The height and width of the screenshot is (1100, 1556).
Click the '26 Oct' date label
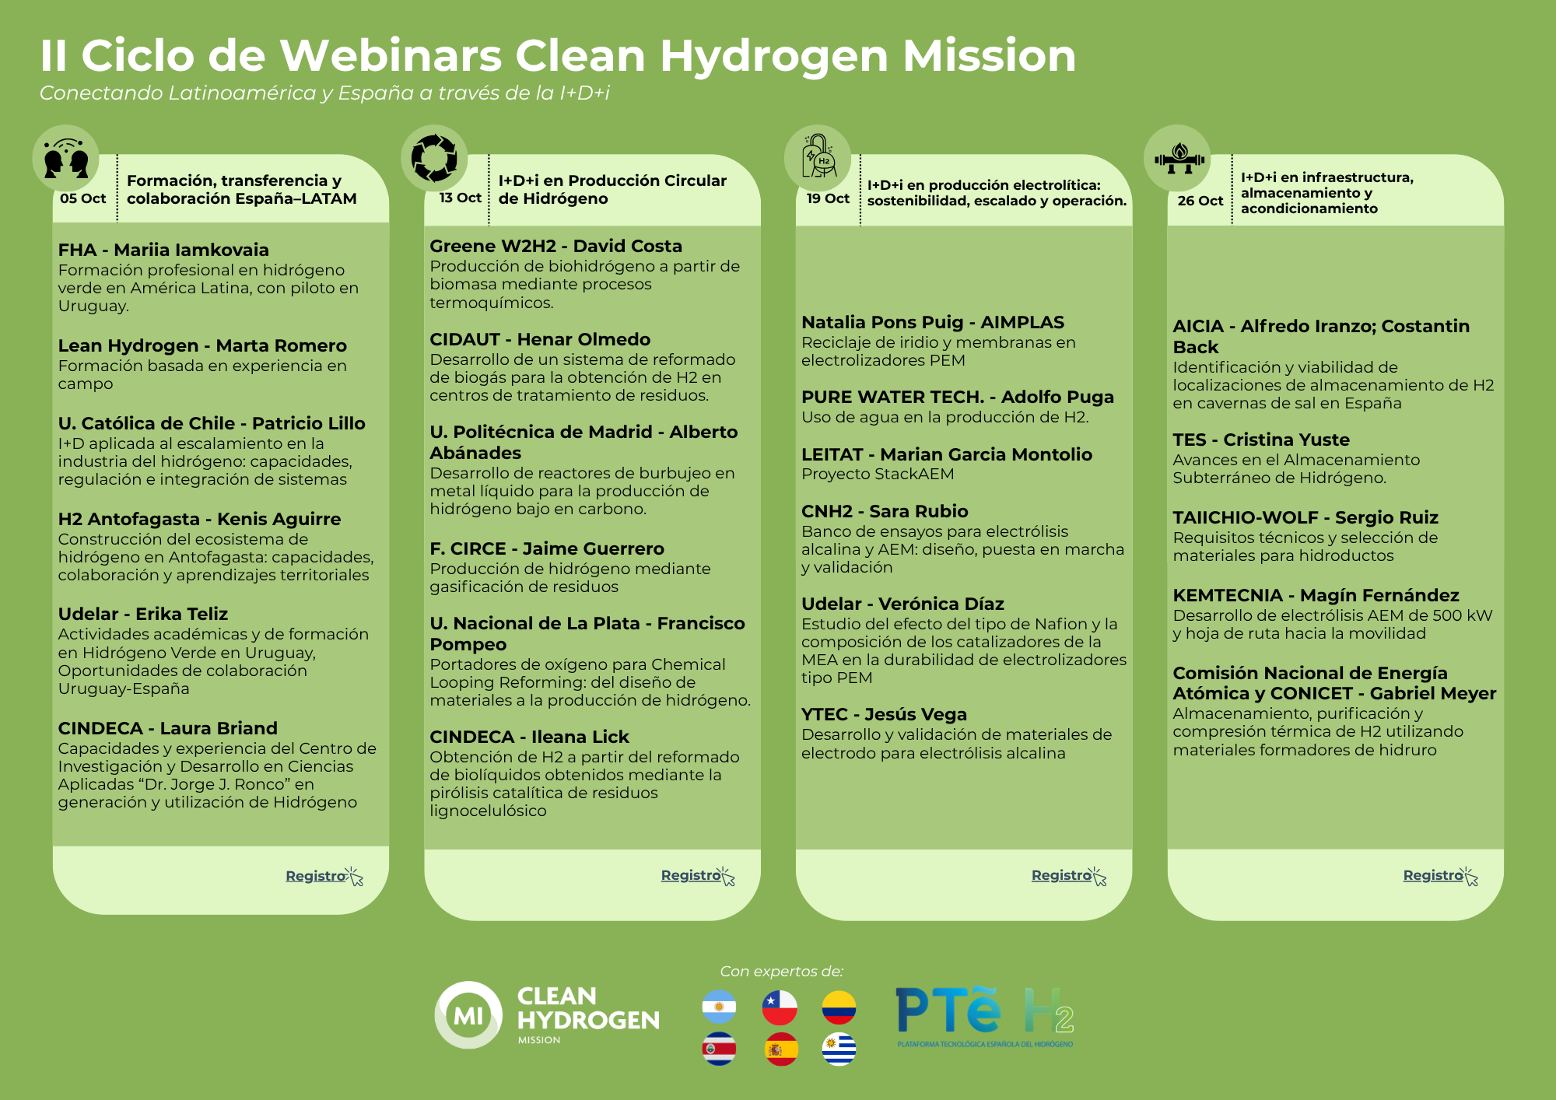tap(1200, 201)
